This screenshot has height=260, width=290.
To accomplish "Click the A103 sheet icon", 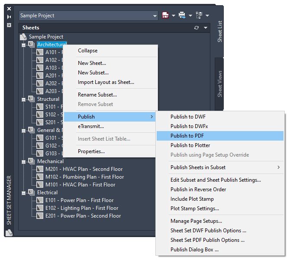I will [x=40, y=68].
